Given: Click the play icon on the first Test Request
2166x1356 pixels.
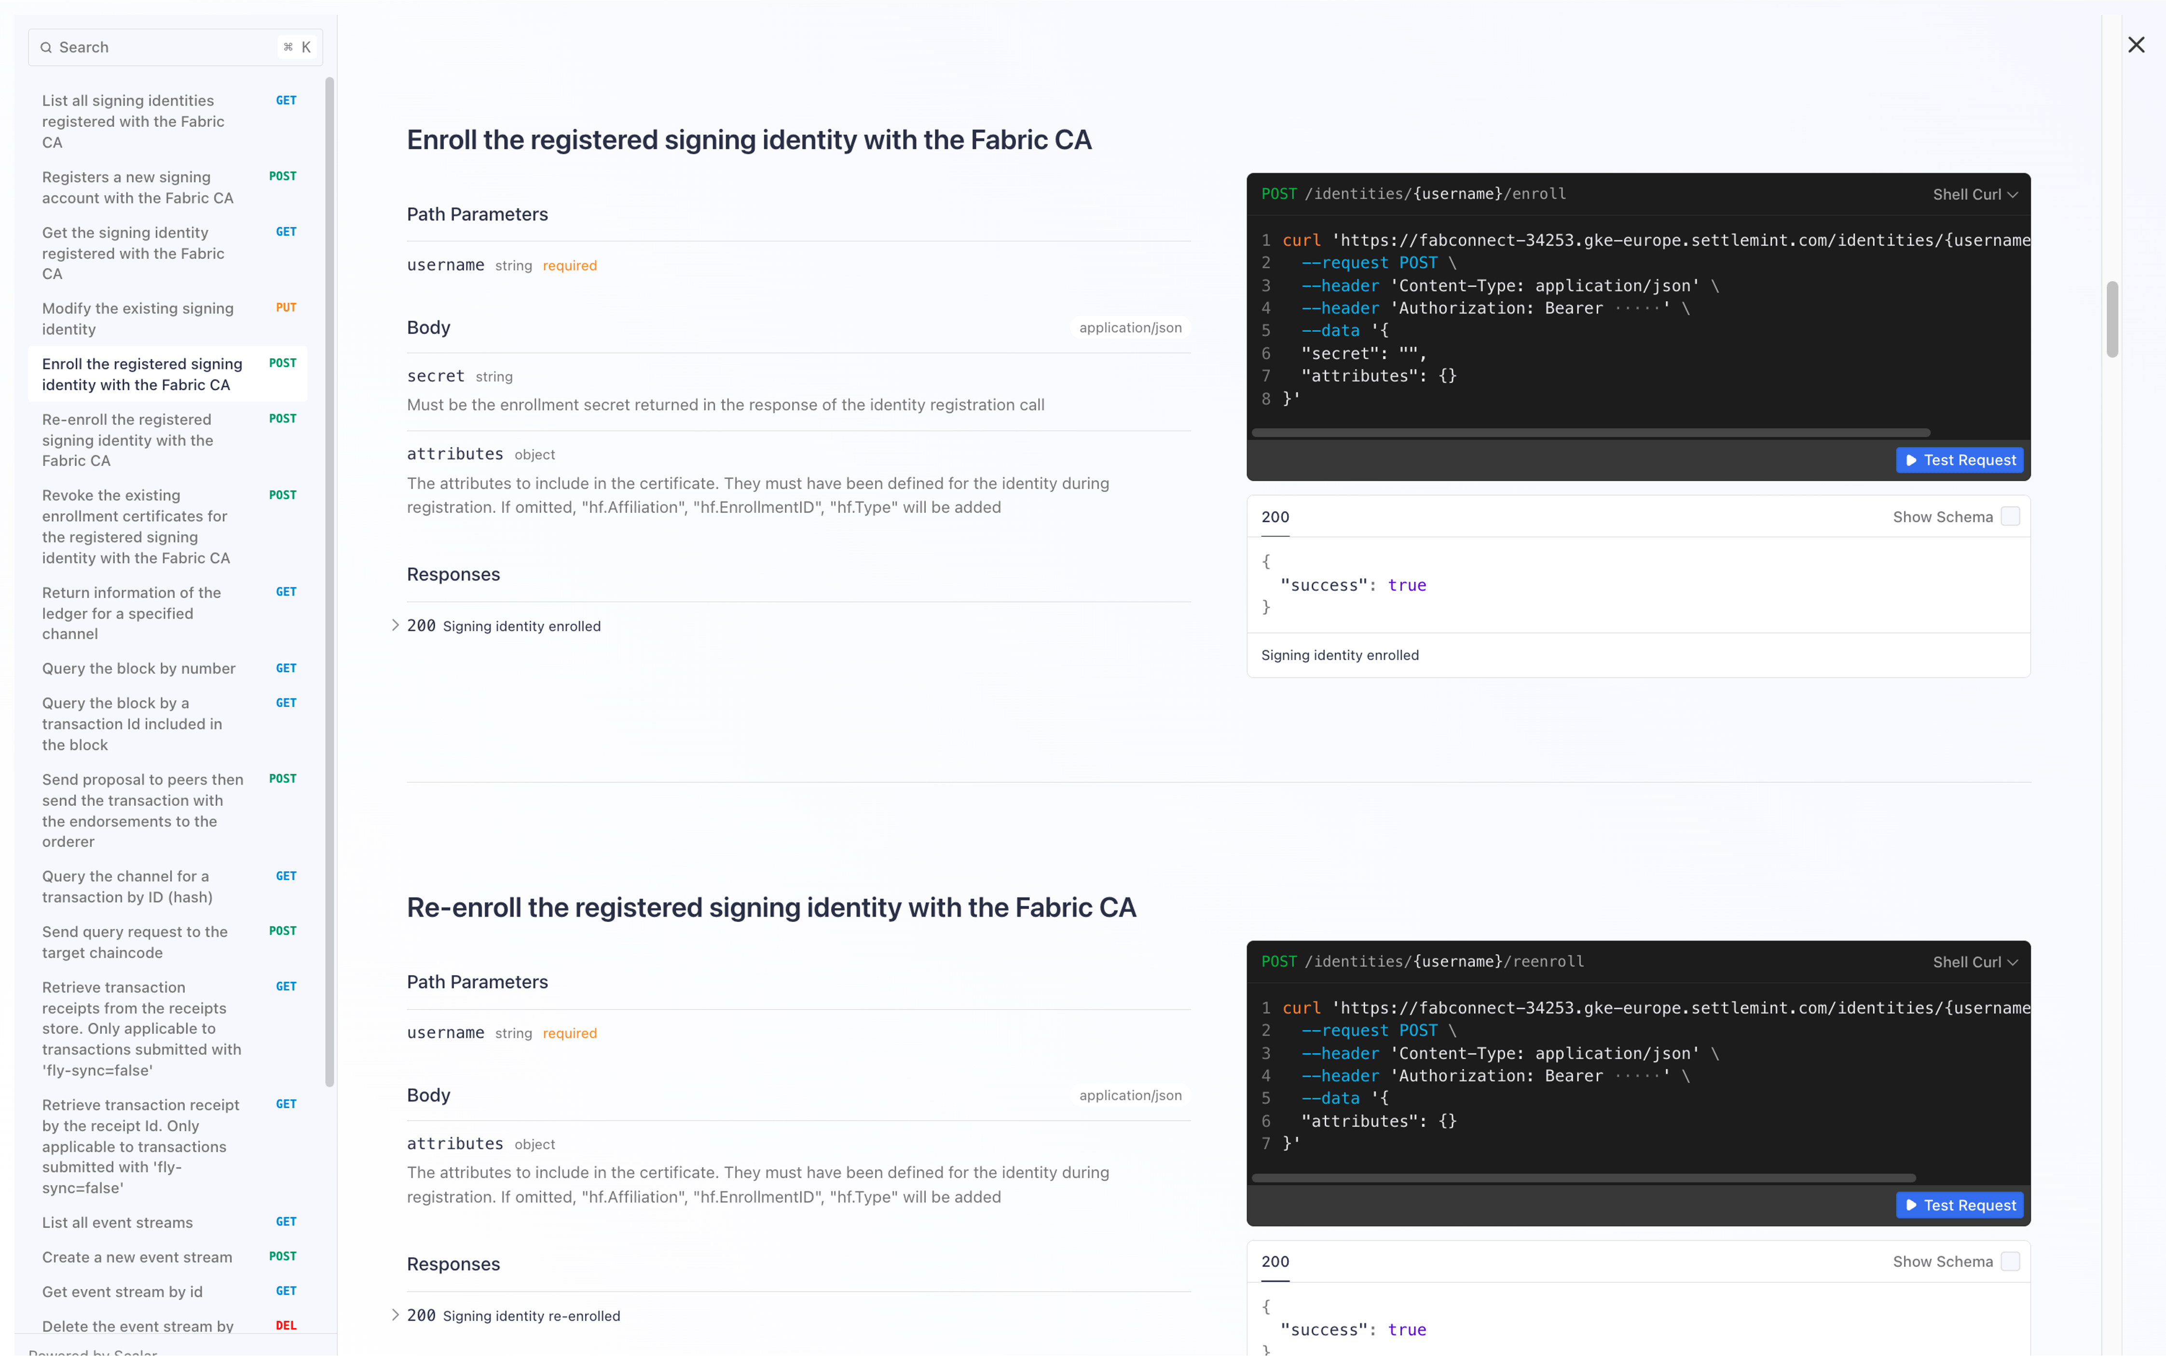Looking at the screenshot, I should coord(1911,460).
